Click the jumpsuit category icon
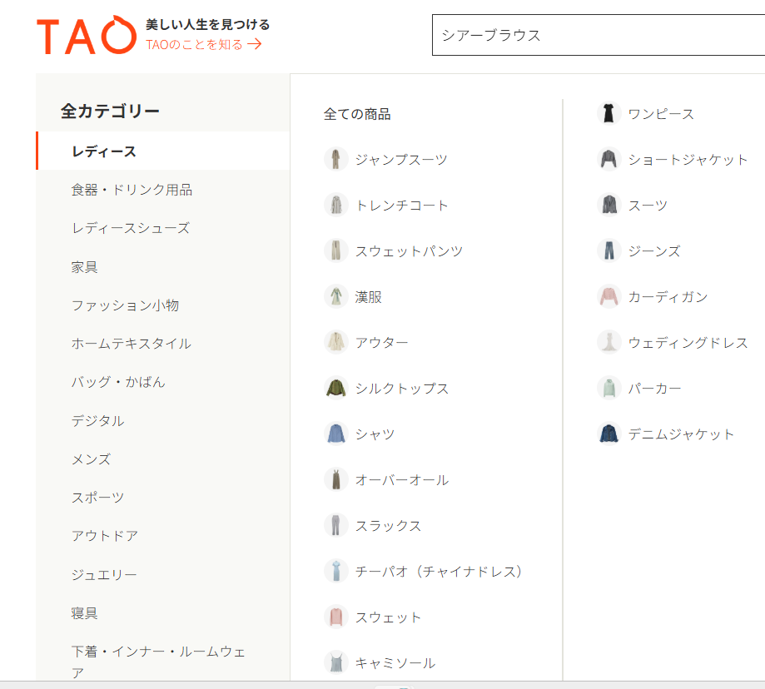Screen dimensions: 765x689 (335, 160)
